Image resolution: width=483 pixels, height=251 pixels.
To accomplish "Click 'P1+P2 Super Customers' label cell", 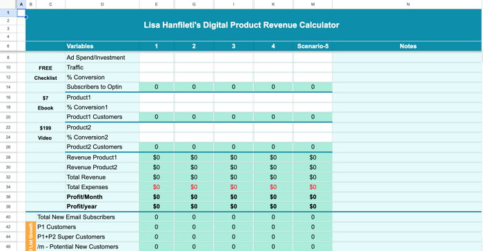I will (88, 237).
